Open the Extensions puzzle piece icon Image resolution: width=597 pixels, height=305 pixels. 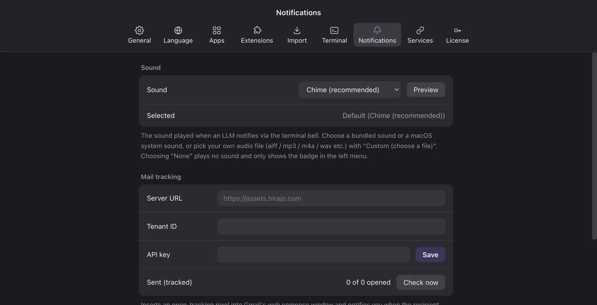point(257,30)
